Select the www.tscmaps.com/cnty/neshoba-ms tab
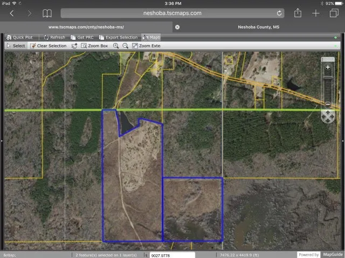The height and width of the screenshot is (258, 345). click(x=89, y=26)
